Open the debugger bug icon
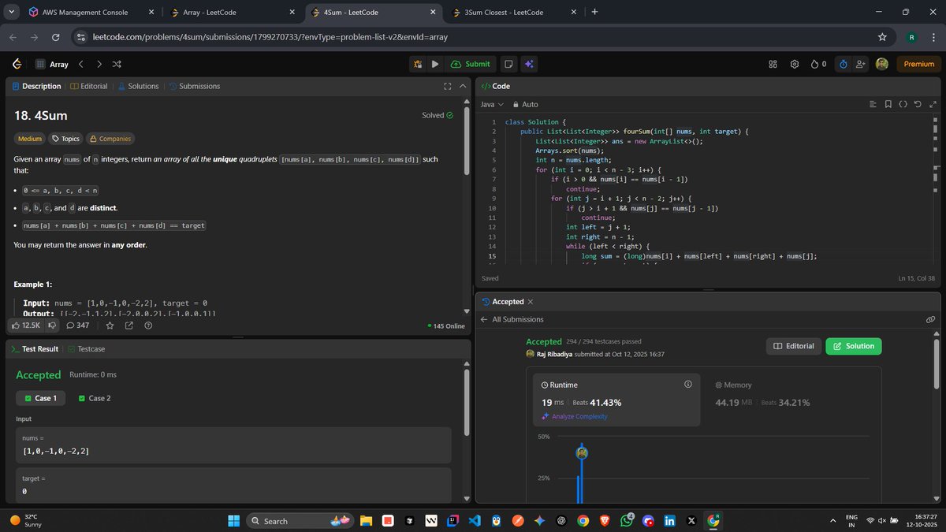Viewport: 946px width, 532px height. coord(419,64)
